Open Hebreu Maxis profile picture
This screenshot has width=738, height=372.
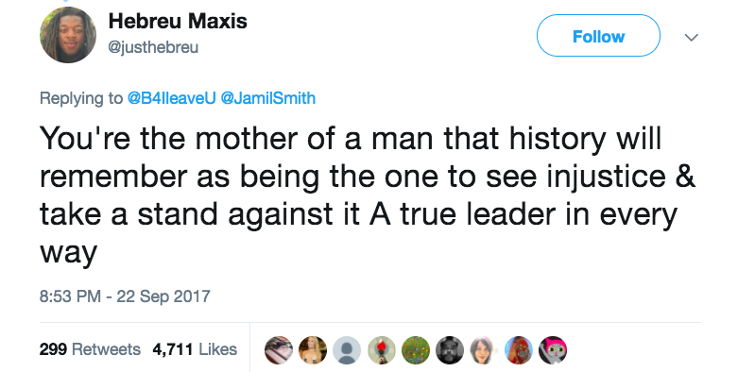(68, 35)
